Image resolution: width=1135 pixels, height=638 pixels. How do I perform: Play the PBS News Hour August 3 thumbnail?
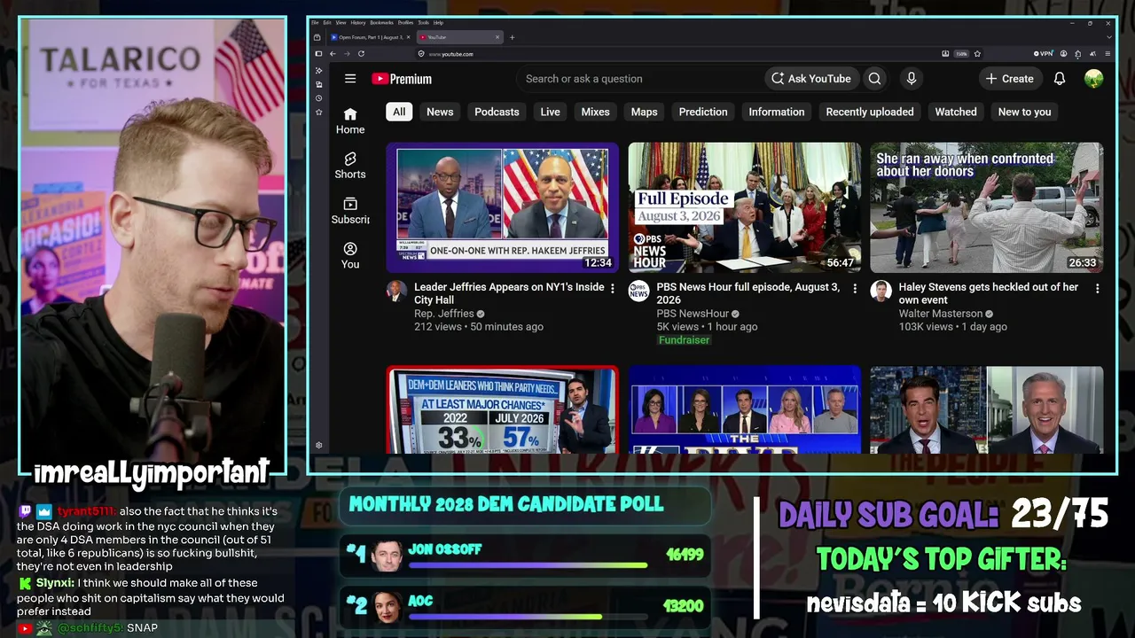point(745,207)
